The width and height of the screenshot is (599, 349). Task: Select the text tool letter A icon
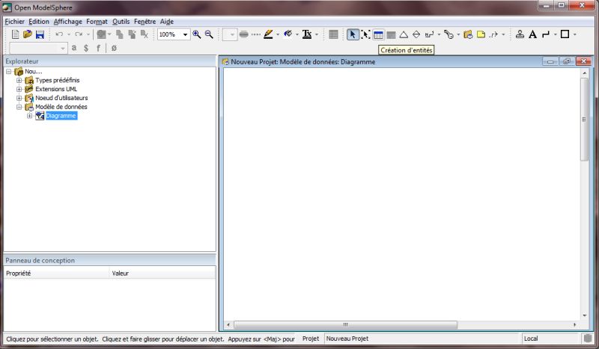pos(532,34)
